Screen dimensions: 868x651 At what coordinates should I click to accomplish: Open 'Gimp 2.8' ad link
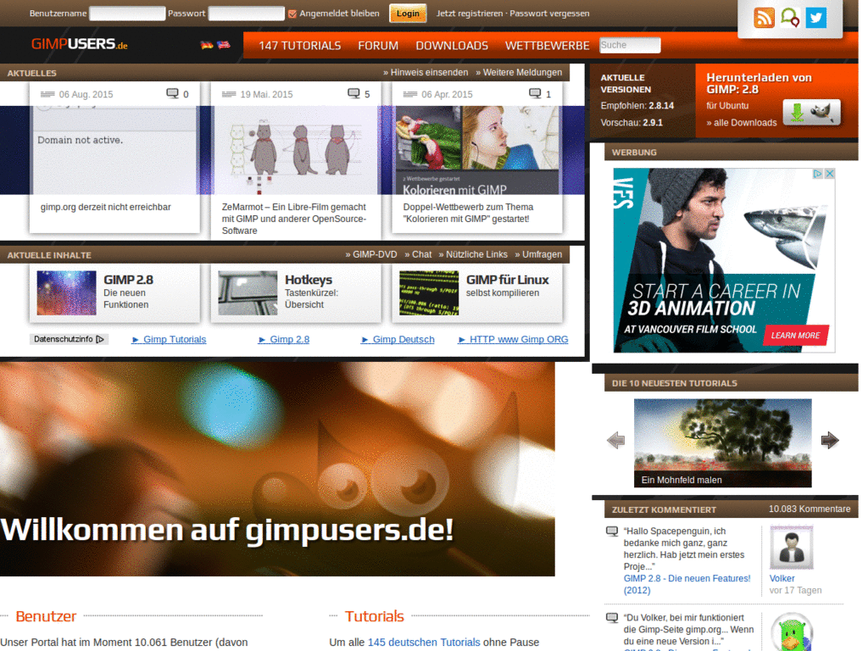pyautogui.click(x=284, y=339)
